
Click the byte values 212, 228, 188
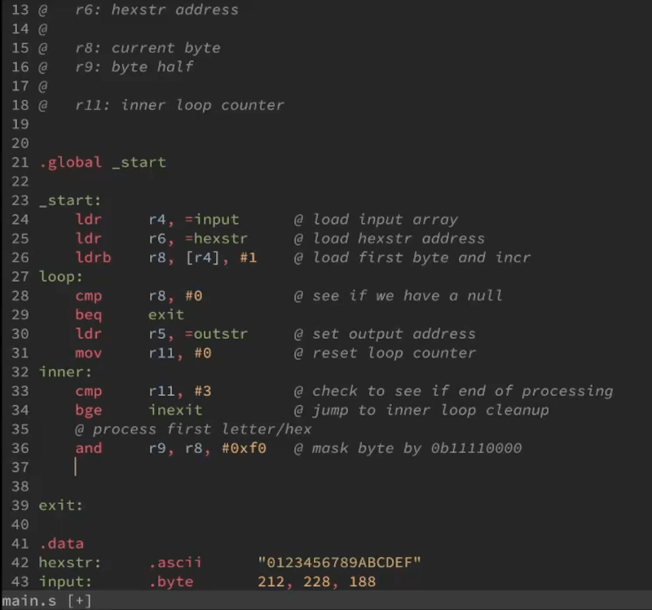[316, 581]
